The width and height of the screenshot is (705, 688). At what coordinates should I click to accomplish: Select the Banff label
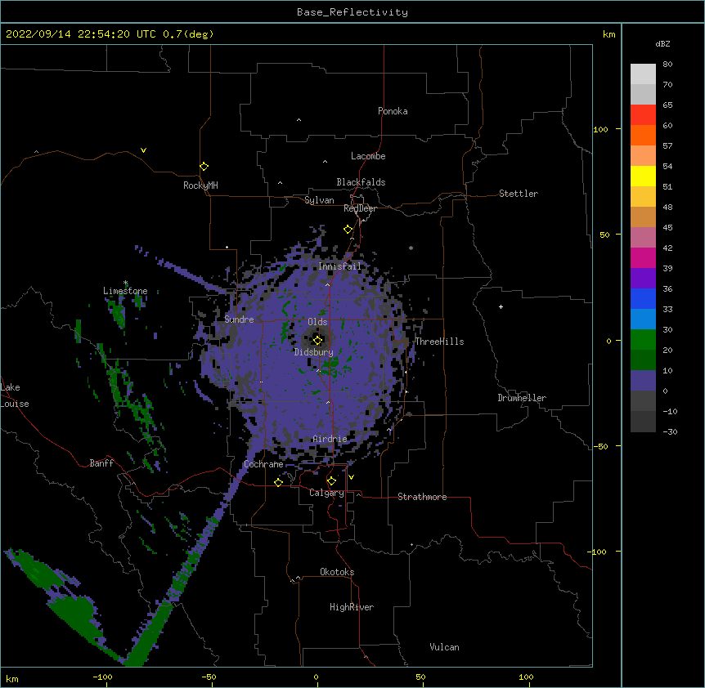pyautogui.click(x=101, y=463)
